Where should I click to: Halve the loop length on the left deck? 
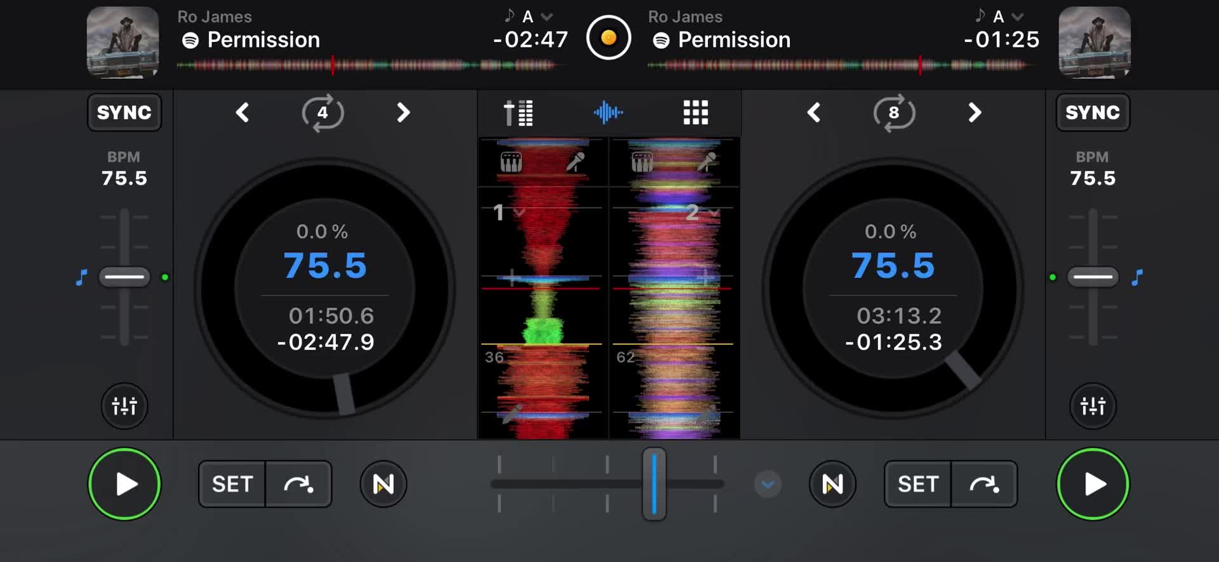[242, 113]
